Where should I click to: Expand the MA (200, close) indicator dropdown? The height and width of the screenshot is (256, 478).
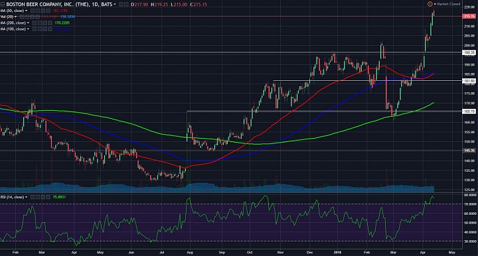point(28,23)
